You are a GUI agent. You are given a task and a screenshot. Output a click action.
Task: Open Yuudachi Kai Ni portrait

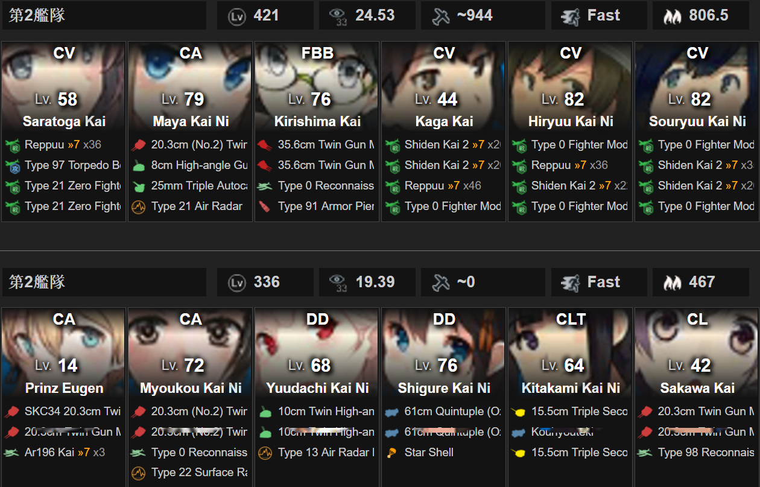(317, 351)
